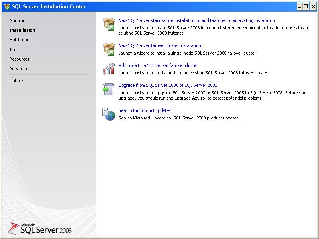Screen dimensions: 319x239
Task: Click the stand-alone installation box icon
Action: (x=109, y=24)
